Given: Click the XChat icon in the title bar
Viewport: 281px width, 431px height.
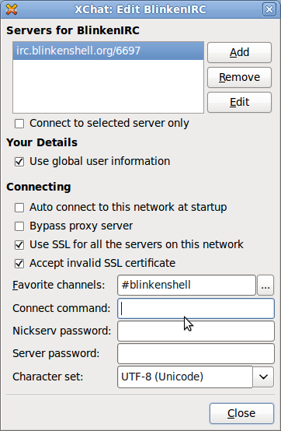Looking at the screenshot, I should coord(11,9).
